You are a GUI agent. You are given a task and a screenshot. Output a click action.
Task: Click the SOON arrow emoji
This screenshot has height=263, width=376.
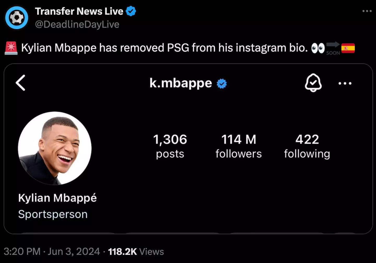pyautogui.click(x=333, y=48)
